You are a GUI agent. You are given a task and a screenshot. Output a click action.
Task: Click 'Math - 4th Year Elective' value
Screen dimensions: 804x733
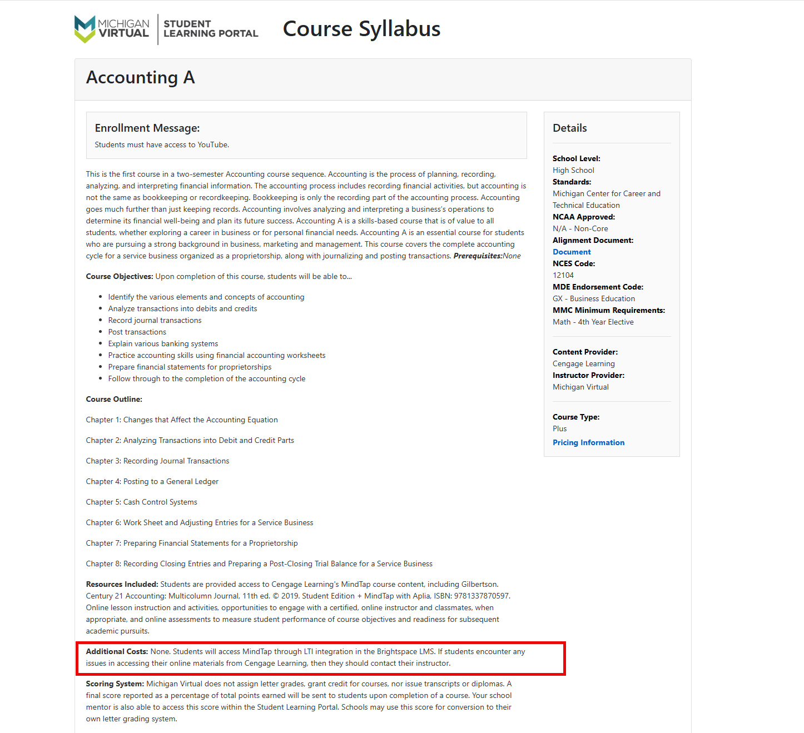593,322
